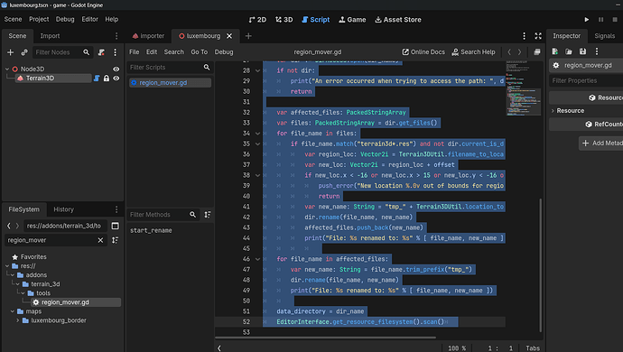Toggle distraction-free mode icon
Image resolution: width=623 pixels, height=352 pixels.
pos(538,36)
